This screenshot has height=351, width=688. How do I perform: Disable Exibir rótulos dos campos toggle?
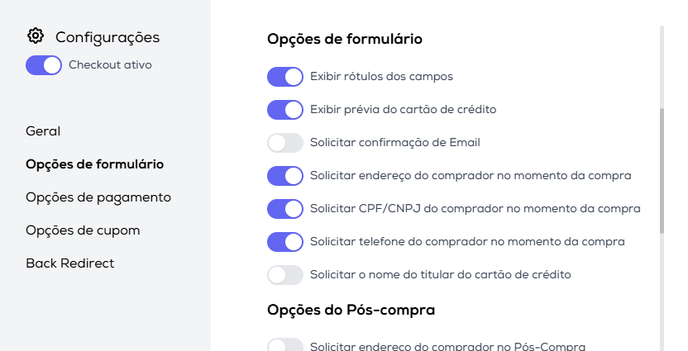[x=285, y=77]
